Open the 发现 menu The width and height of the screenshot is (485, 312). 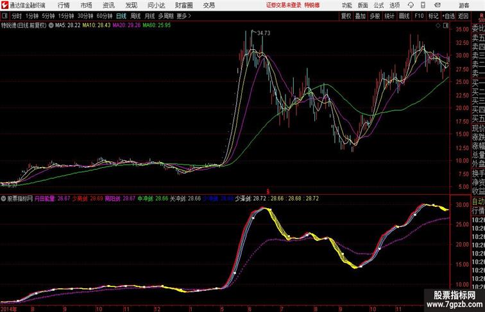pos(131,5)
